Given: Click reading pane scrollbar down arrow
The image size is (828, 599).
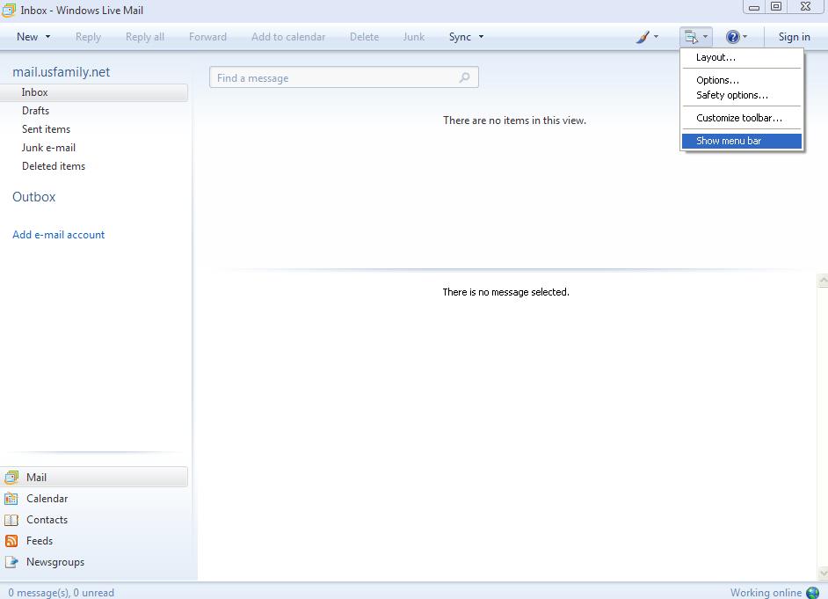Looking at the screenshot, I should click(823, 573).
